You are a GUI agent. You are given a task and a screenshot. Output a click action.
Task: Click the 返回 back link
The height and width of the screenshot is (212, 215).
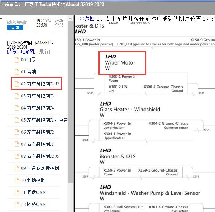click(x=86, y=18)
